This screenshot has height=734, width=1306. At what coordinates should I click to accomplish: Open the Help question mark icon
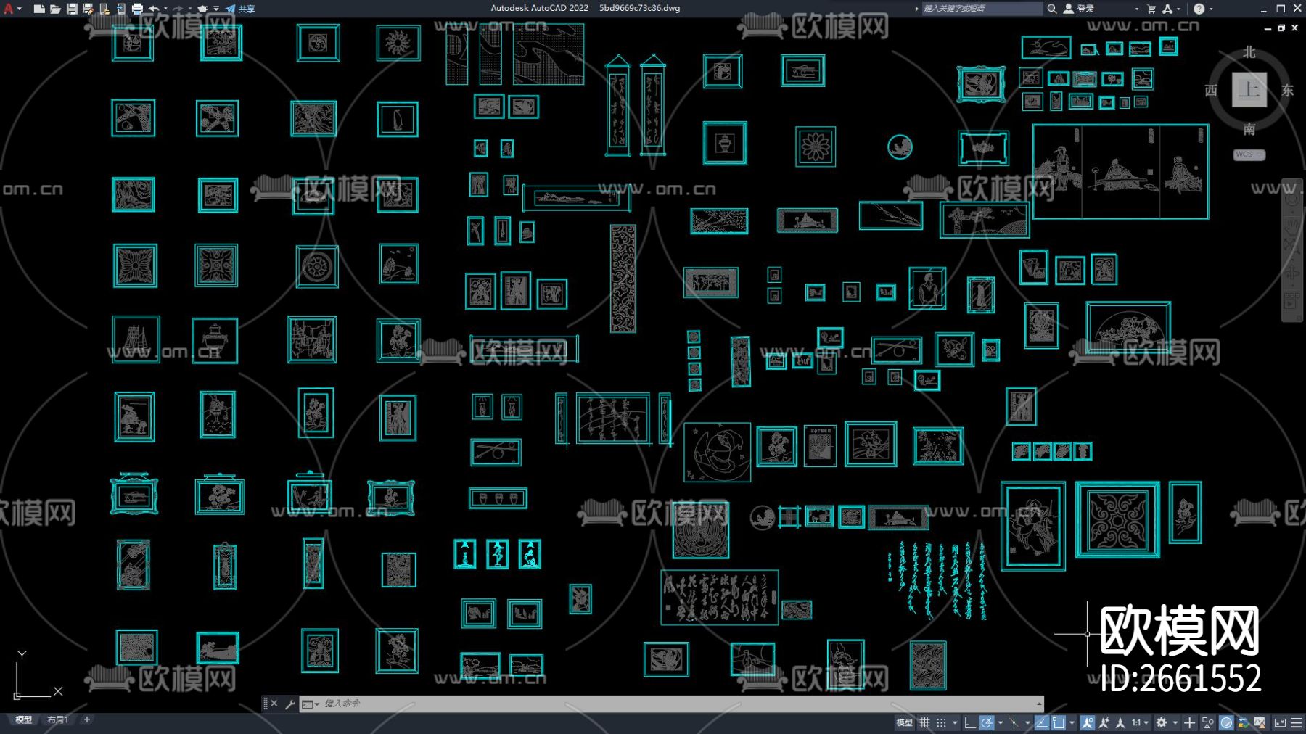click(x=1199, y=9)
